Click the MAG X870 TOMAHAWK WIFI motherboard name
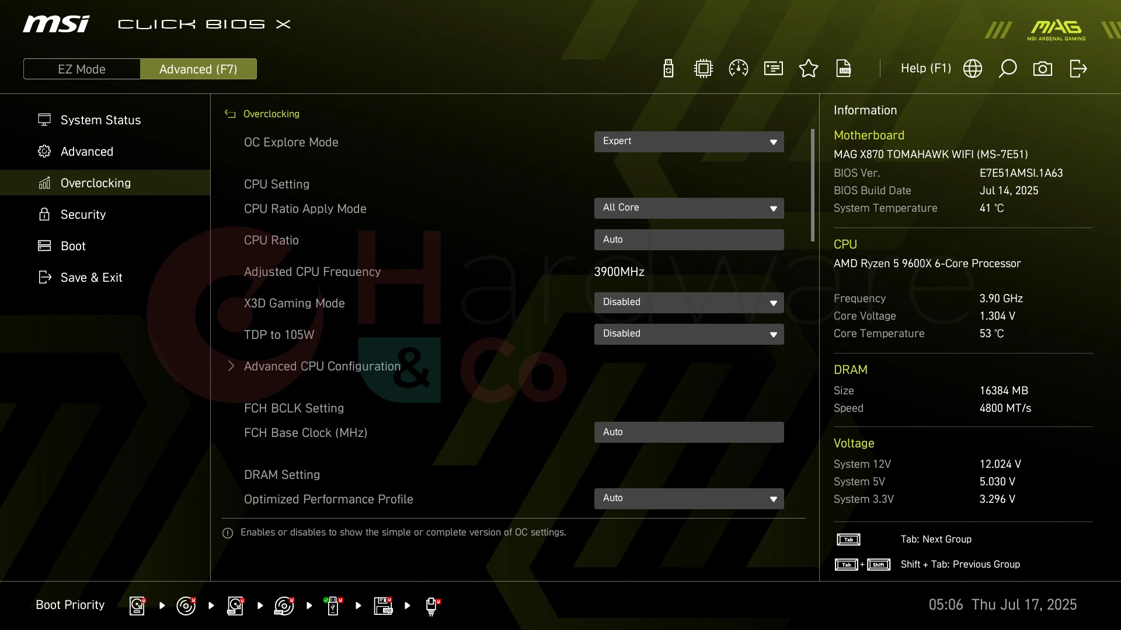The width and height of the screenshot is (1121, 630). click(931, 155)
